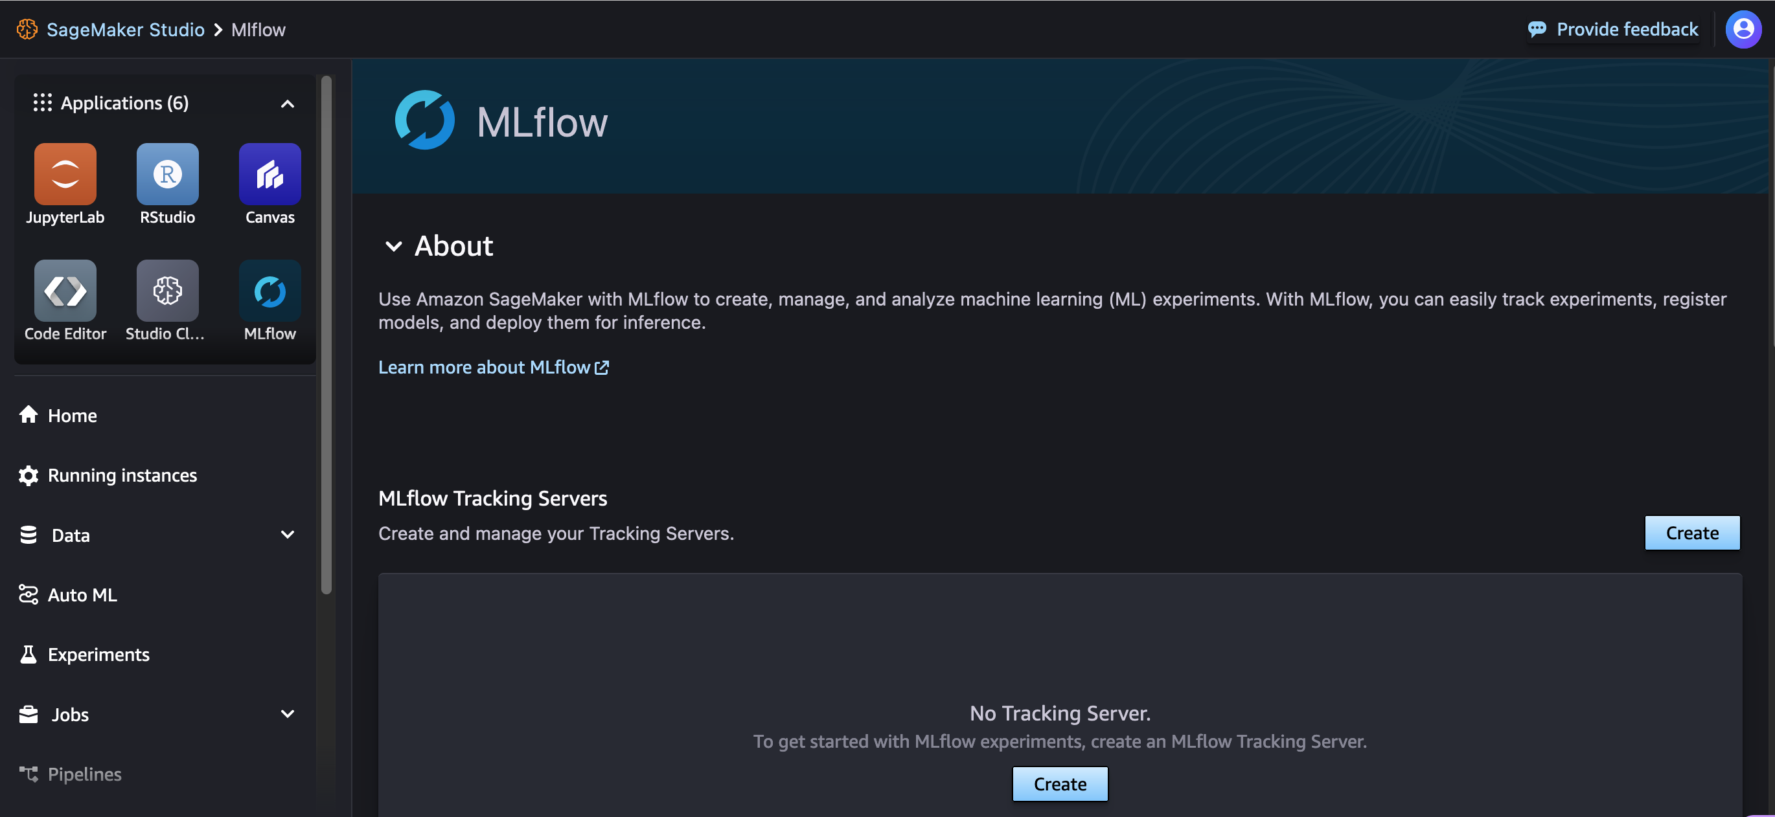
Task: Launch the RStudio application icon
Action: tap(167, 174)
